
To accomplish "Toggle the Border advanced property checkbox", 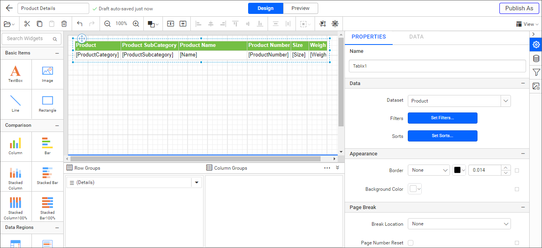I will (517, 170).
